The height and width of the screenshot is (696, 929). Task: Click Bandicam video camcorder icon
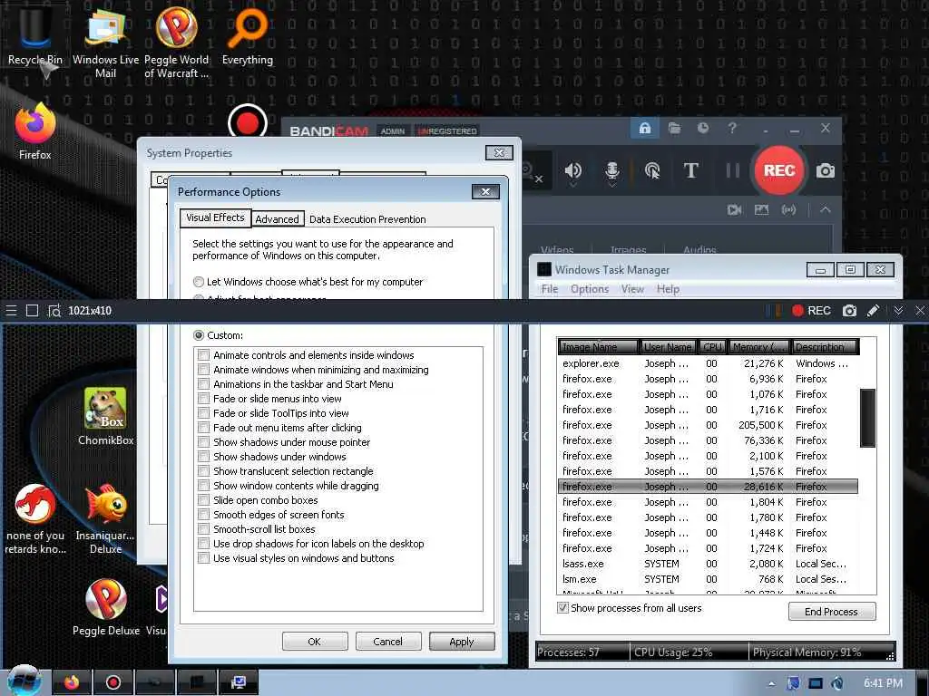pos(734,209)
